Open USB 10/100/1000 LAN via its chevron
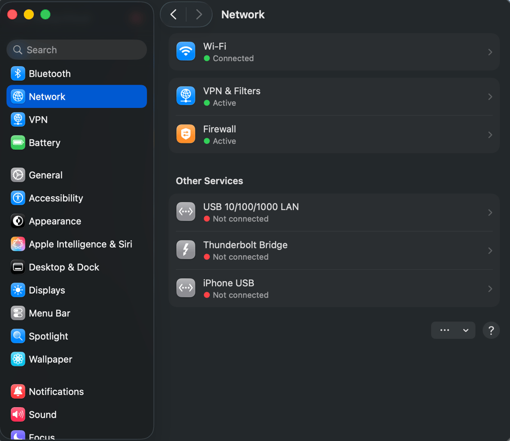 coord(490,213)
